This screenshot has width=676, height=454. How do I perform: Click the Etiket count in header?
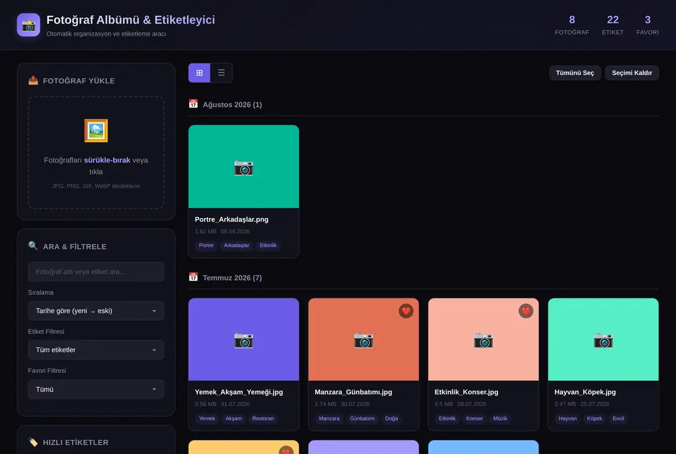[x=613, y=25]
